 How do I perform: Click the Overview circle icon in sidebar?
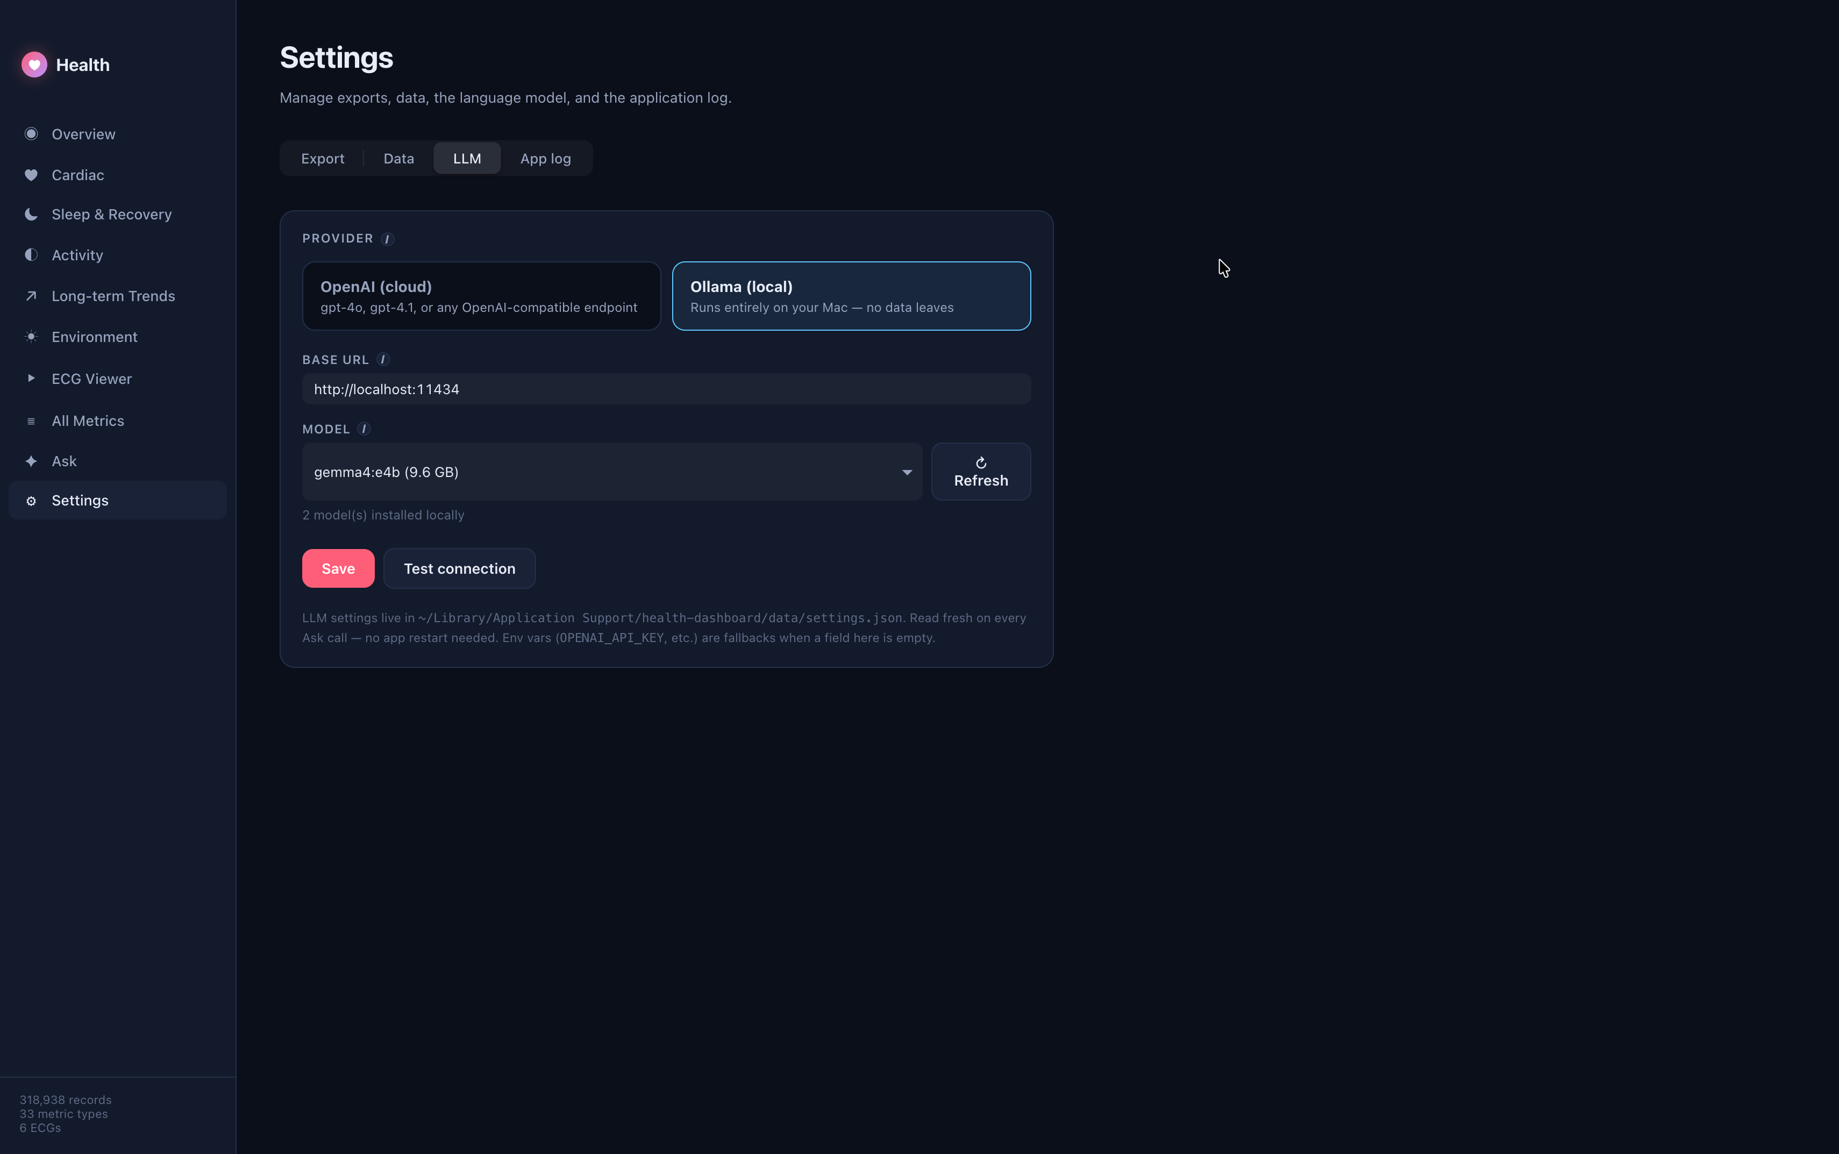tap(31, 133)
